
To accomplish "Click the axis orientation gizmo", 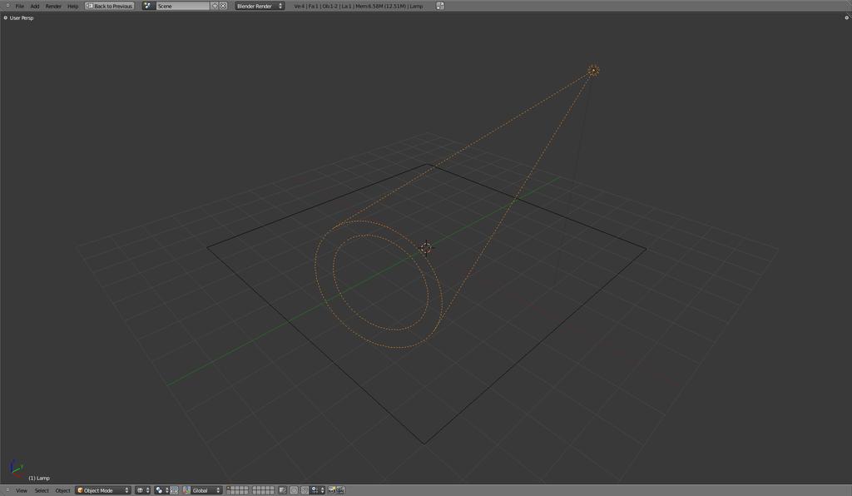I will click(x=16, y=469).
